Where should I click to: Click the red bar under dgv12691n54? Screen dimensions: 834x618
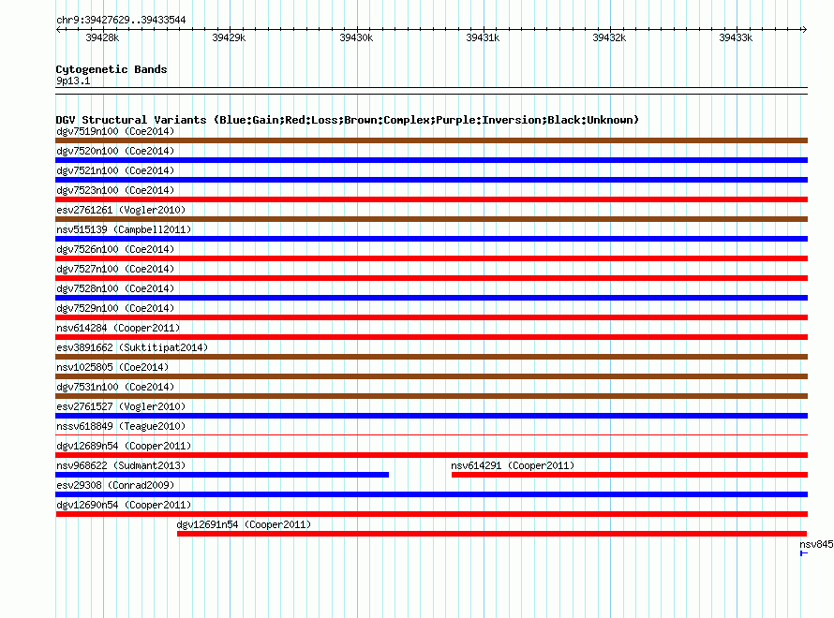click(492, 534)
